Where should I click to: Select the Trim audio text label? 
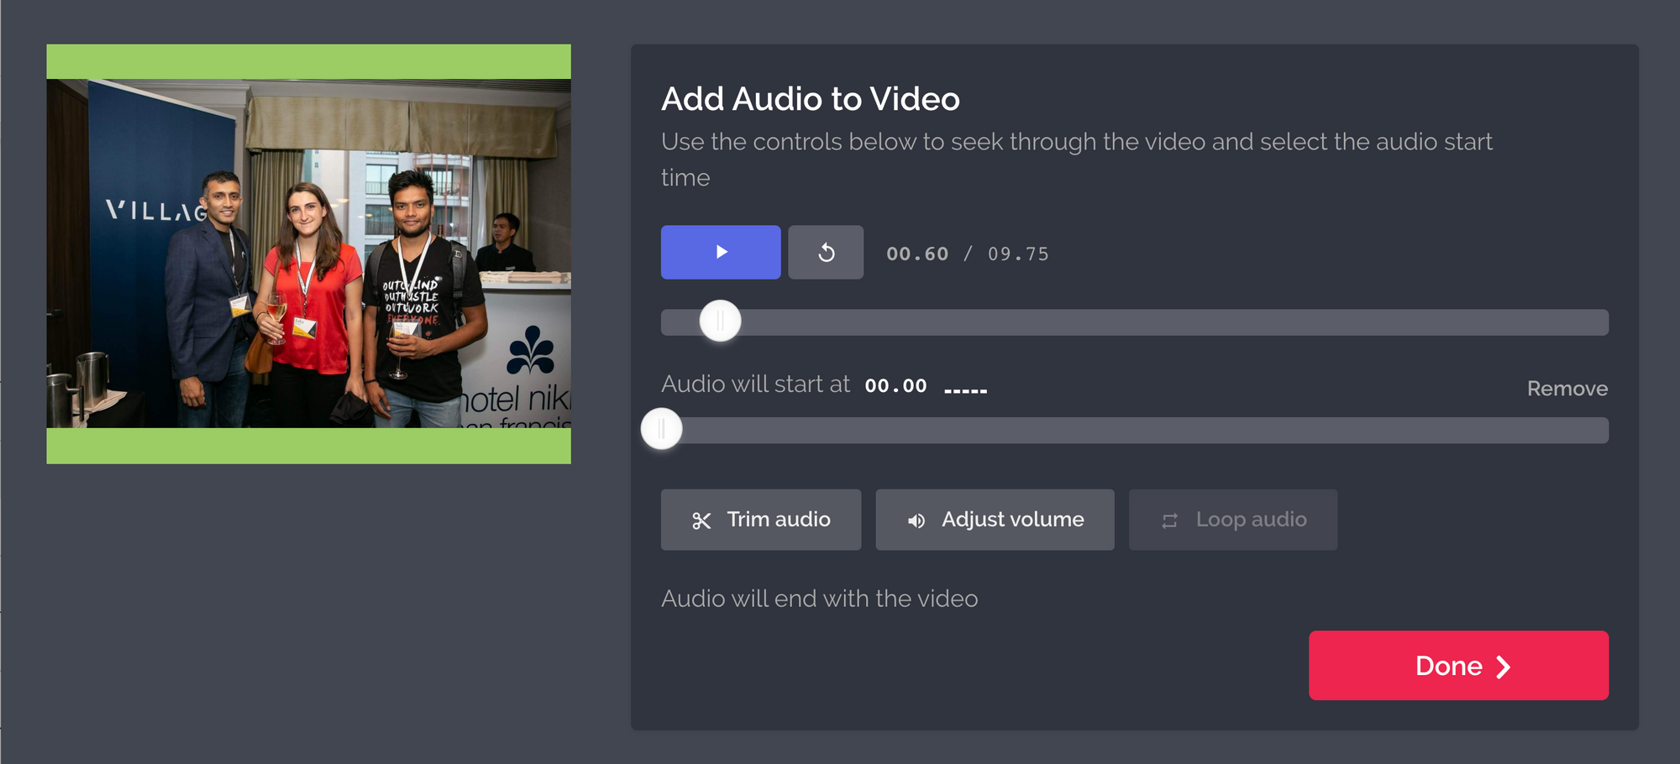[x=778, y=520]
